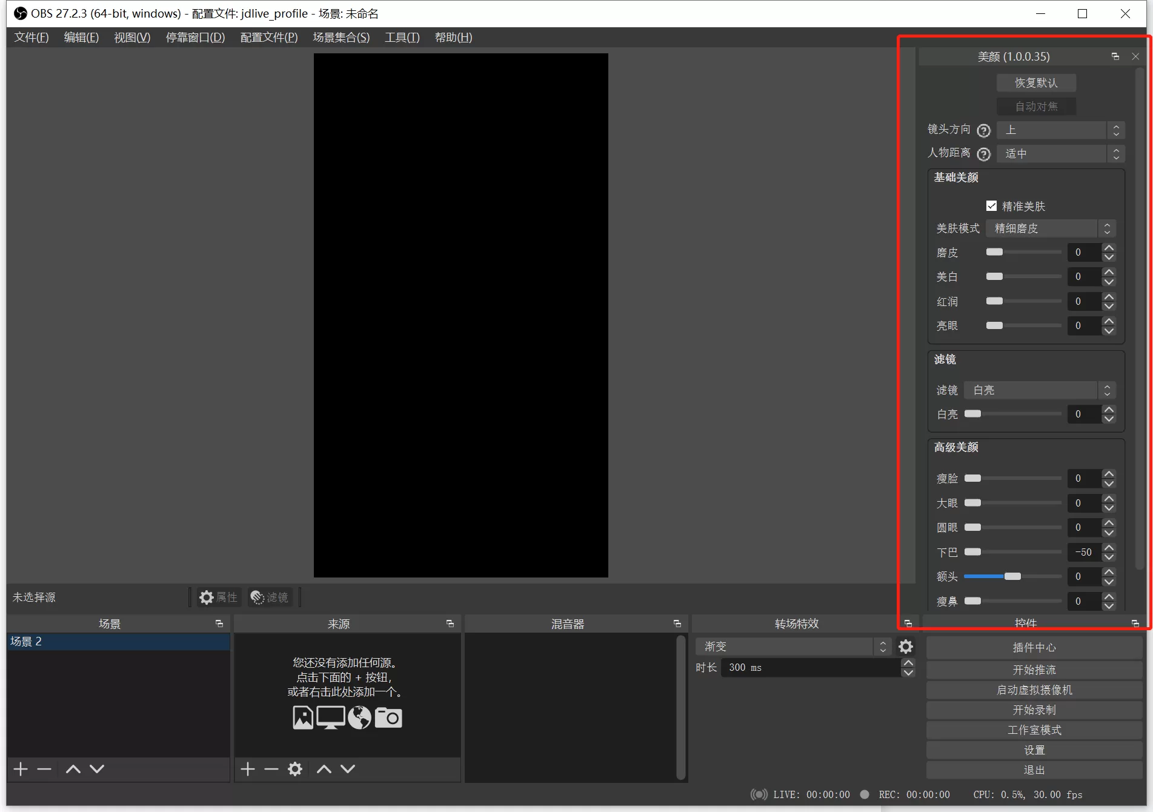The width and height of the screenshot is (1153, 812).
Task: Toggle the 精准美肤 checkbox
Action: [x=992, y=206]
